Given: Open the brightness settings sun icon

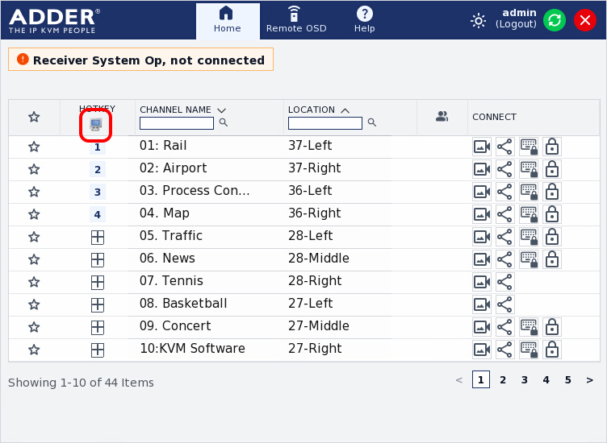Looking at the screenshot, I should (x=478, y=20).
